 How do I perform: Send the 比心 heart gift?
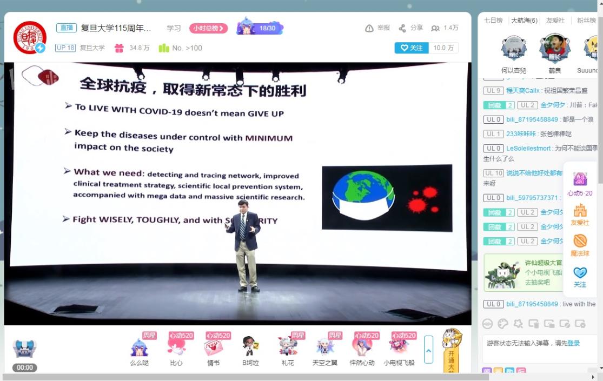[176, 346]
